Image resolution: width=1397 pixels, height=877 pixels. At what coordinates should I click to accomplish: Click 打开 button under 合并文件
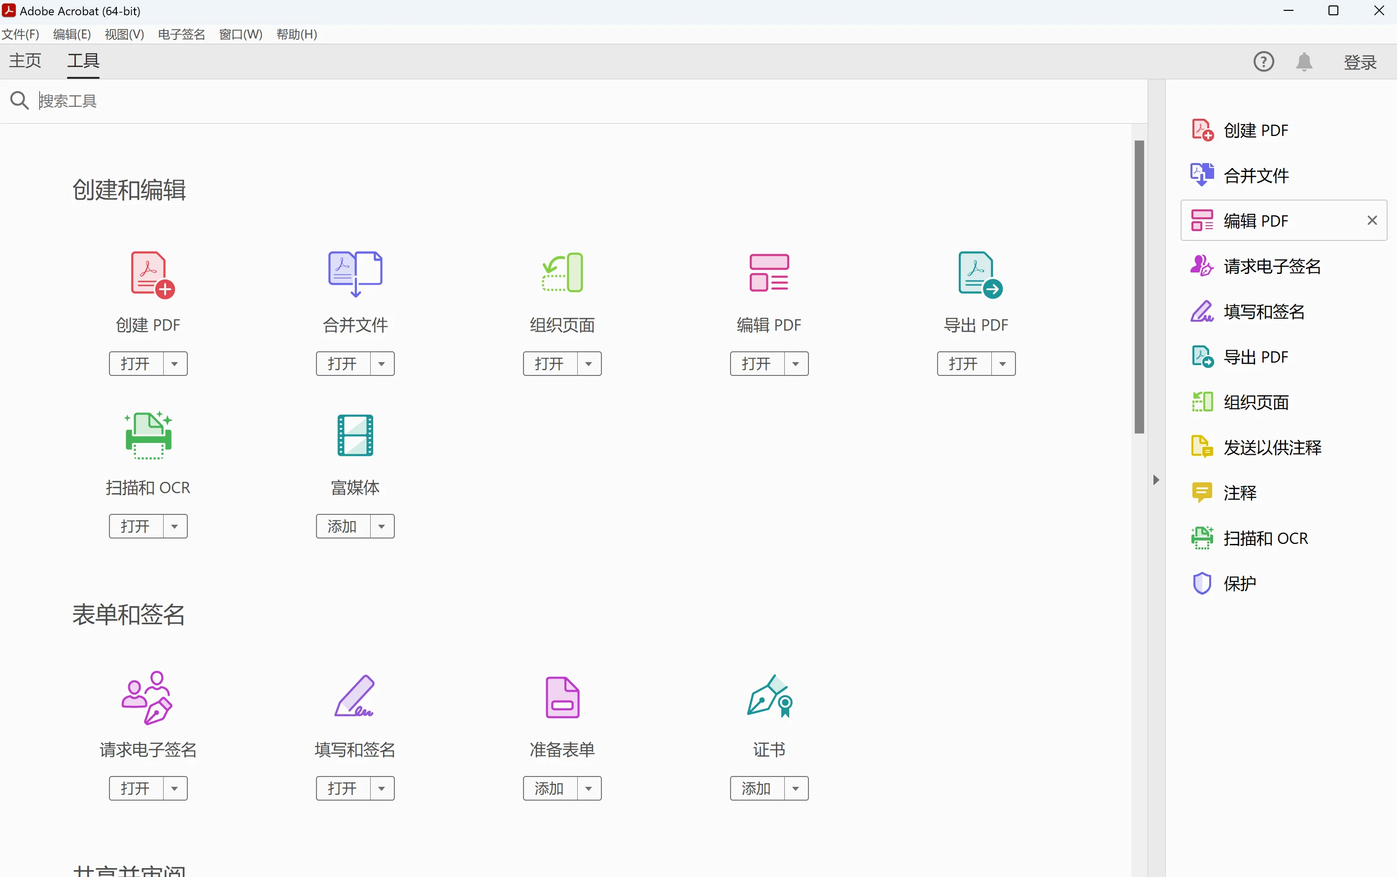[343, 364]
